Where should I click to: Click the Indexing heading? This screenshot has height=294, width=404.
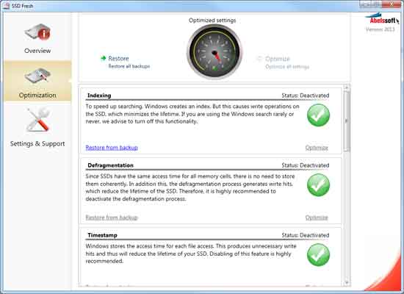click(99, 96)
